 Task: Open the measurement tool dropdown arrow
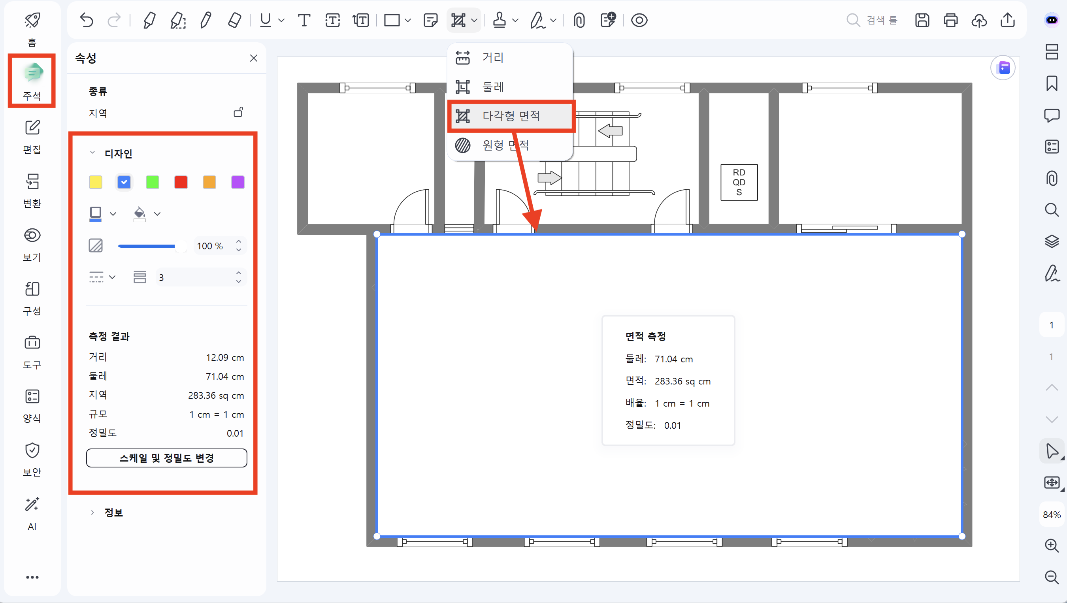474,20
